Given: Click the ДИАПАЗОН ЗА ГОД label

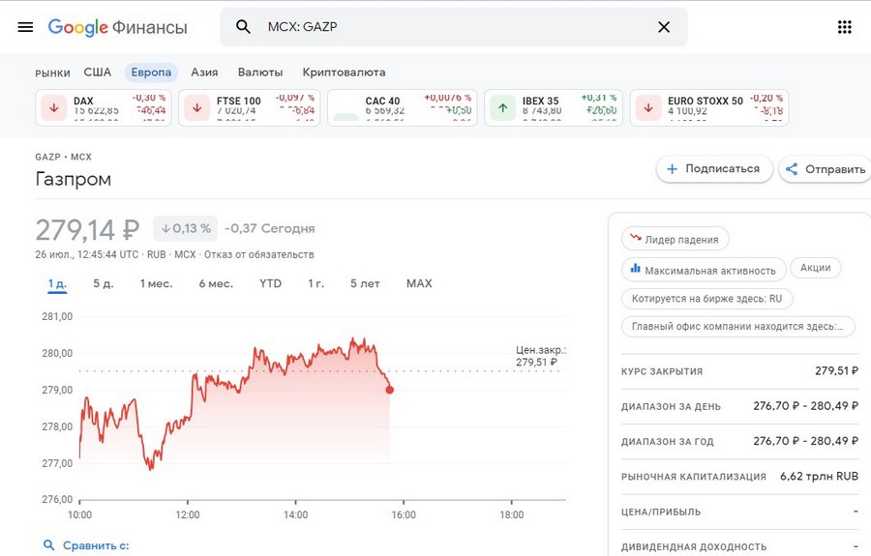Looking at the screenshot, I should (x=667, y=442).
